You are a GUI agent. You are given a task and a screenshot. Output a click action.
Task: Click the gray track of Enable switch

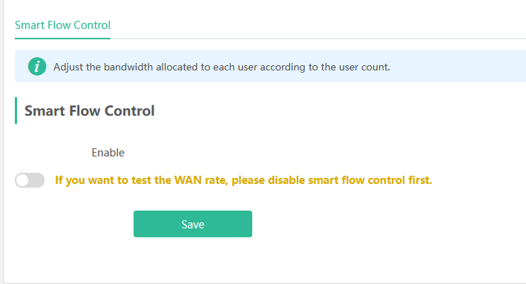[x=37, y=180]
